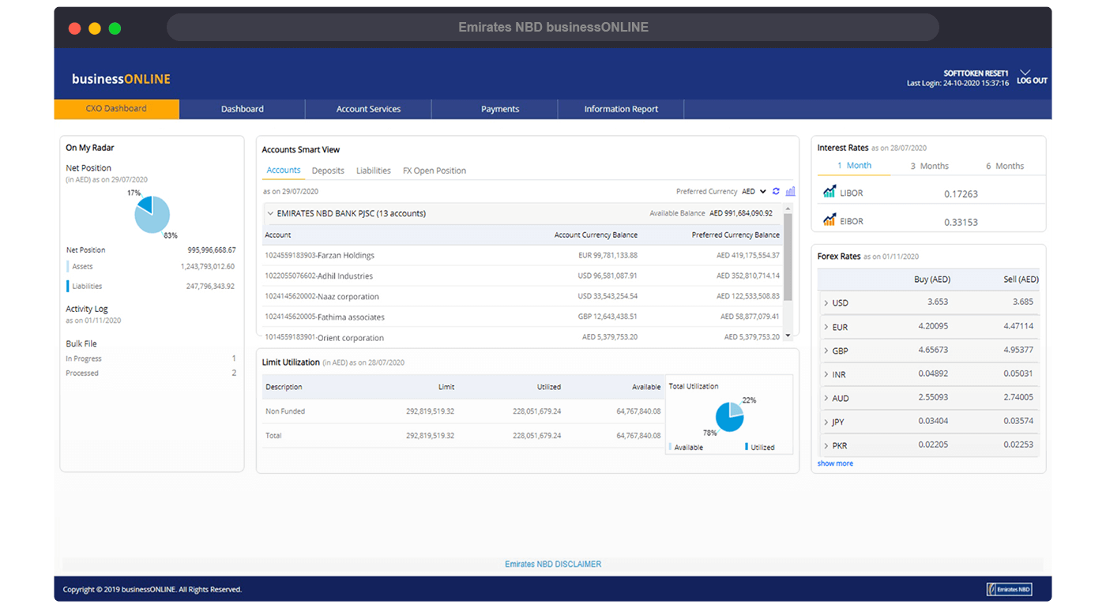Click the Total Utilization pie chart

(729, 416)
